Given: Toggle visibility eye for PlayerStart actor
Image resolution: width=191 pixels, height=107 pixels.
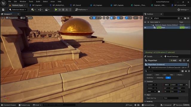Looking at the screenshot, I should (x=145, y=28).
